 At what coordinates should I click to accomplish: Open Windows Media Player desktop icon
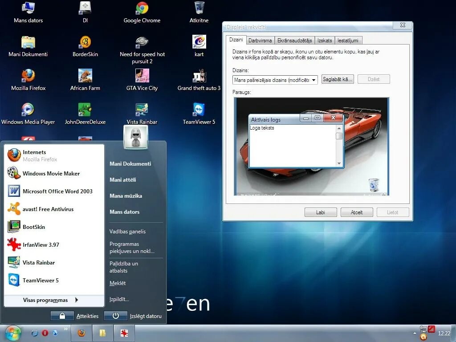pyautogui.click(x=28, y=114)
